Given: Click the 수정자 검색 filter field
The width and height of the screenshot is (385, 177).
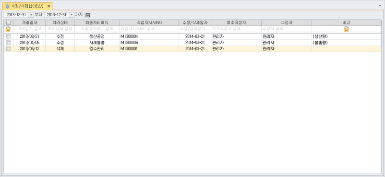Looking at the screenshot, I should [x=287, y=29].
